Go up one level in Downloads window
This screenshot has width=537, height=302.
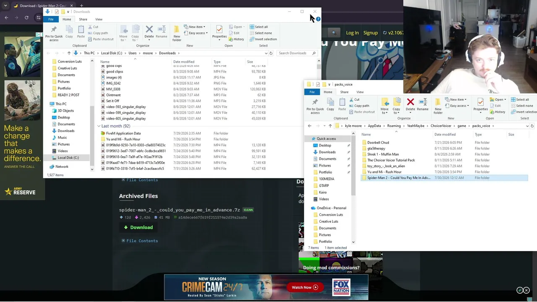click(x=69, y=53)
